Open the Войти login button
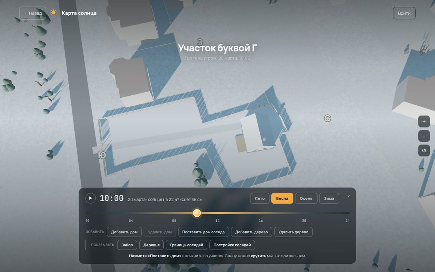This screenshot has height=272, width=435. click(x=404, y=13)
